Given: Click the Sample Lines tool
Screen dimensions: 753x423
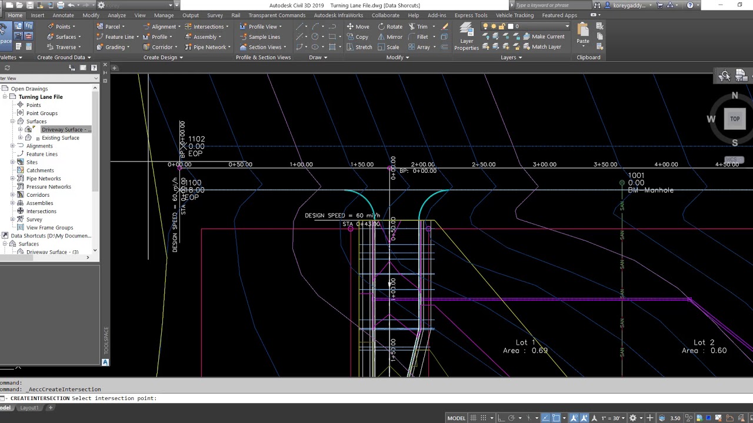Looking at the screenshot, I should 259,36.
